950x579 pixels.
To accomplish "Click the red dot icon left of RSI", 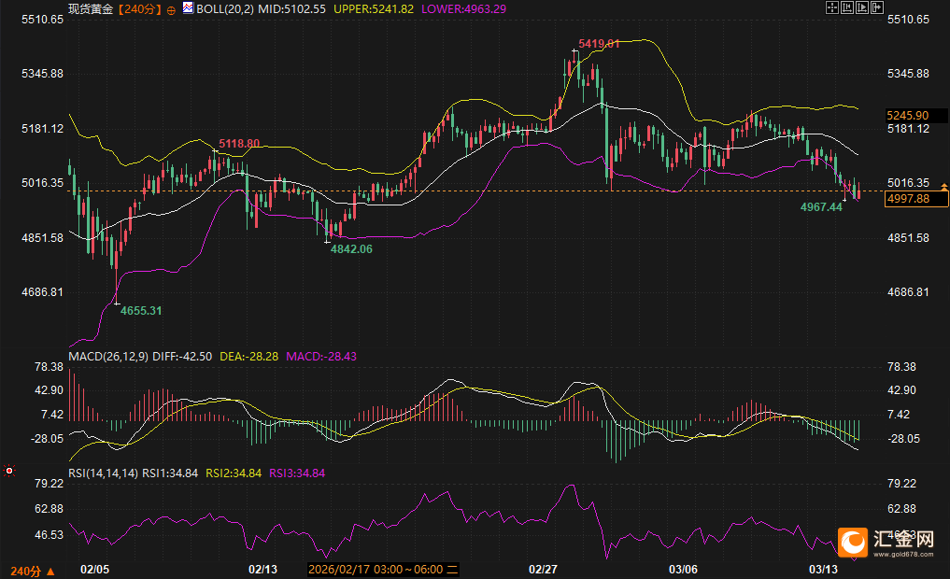I will (9, 472).
